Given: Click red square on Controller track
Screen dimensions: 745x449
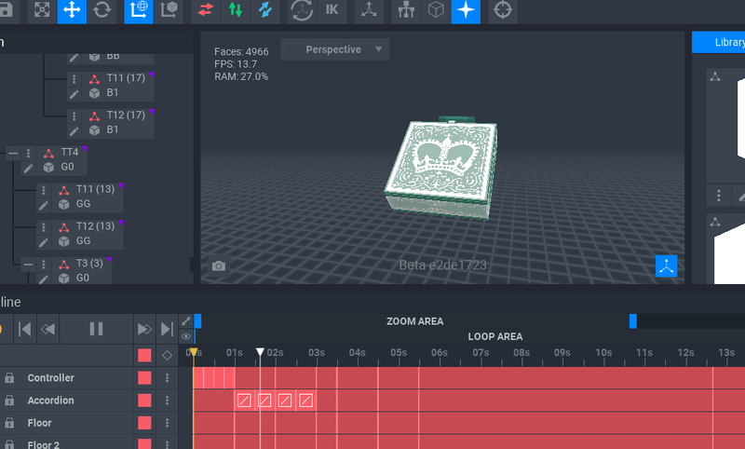Looking at the screenshot, I should (144, 377).
